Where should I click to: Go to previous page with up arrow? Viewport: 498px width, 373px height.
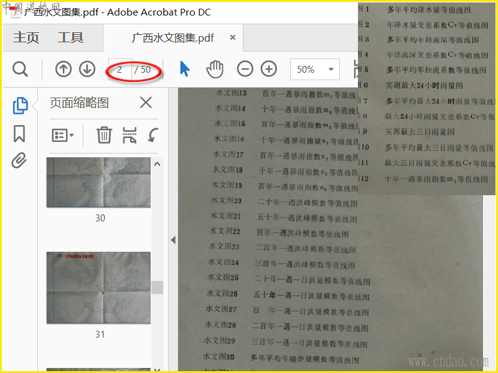coord(63,69)
